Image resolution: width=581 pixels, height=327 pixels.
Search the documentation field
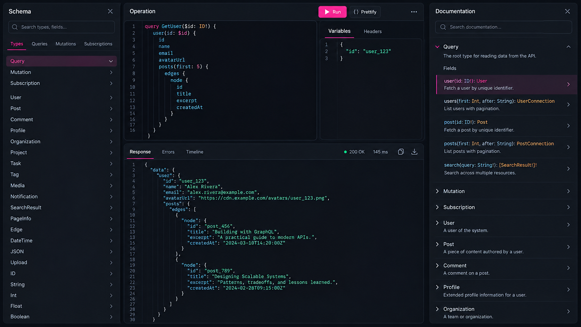click(x=504, y=27)
